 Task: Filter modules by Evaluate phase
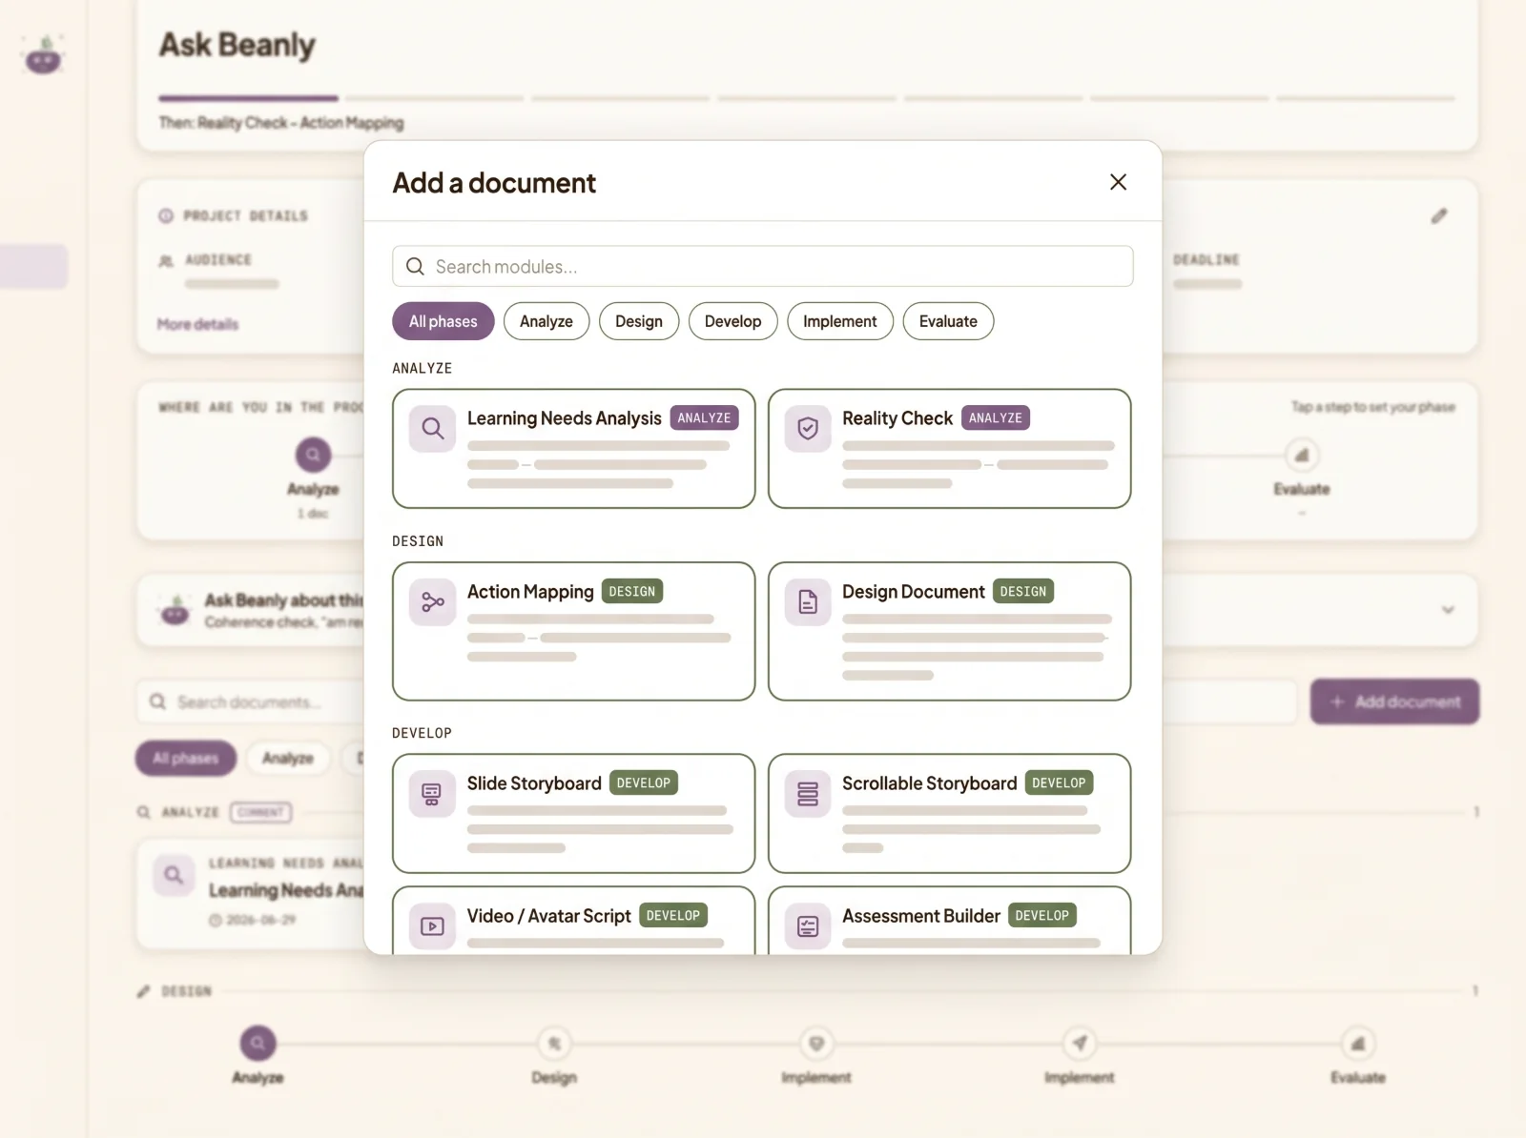coord(948,321)
